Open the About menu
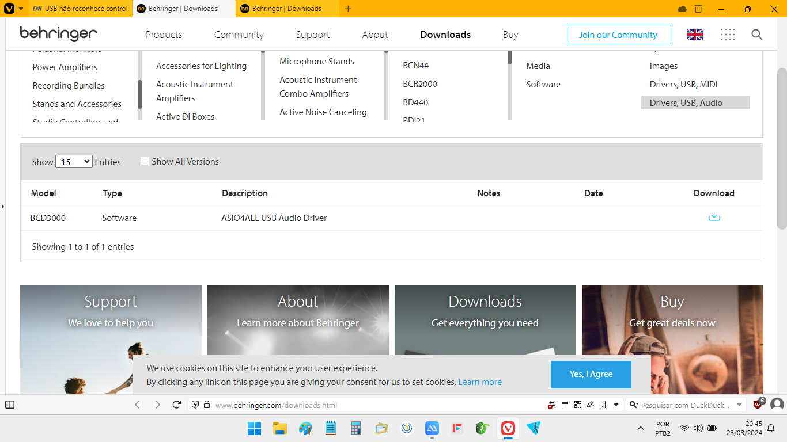787x442 pixels. (375, 35)
